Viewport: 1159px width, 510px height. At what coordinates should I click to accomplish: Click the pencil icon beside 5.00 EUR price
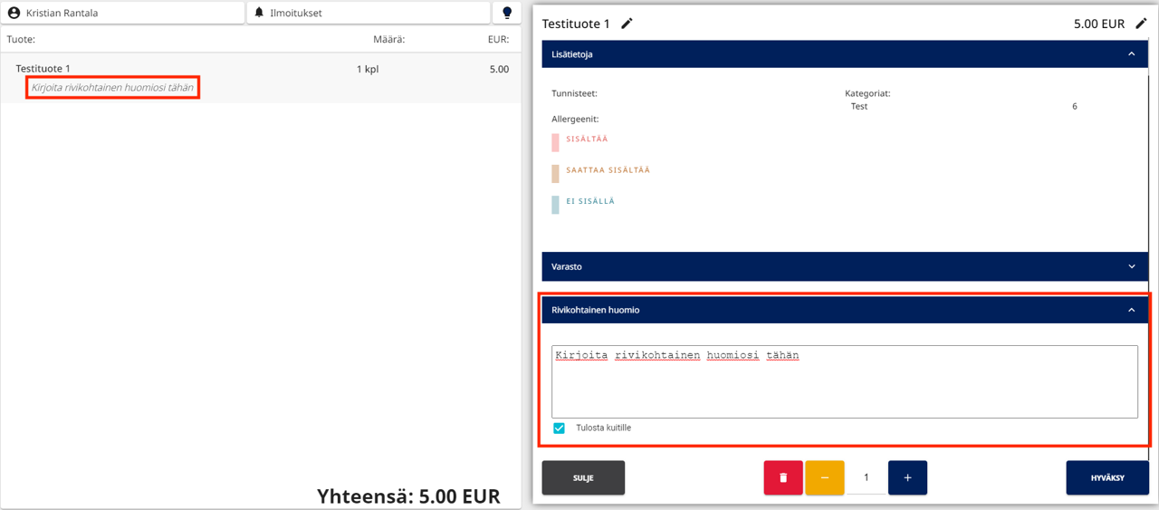[x=1141, y=24]
